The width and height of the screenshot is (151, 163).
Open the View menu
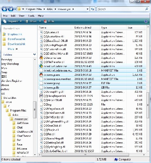(22, 16)
